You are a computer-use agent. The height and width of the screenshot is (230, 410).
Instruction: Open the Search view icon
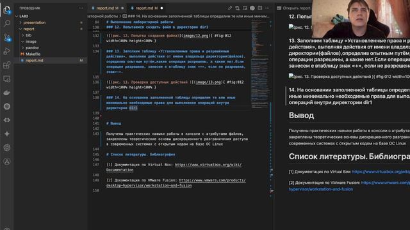pos(7,24)
